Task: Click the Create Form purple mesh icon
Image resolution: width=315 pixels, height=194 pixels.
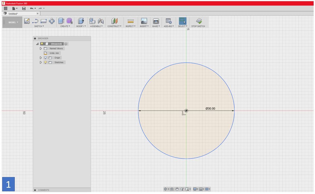Action: point(69,21)
